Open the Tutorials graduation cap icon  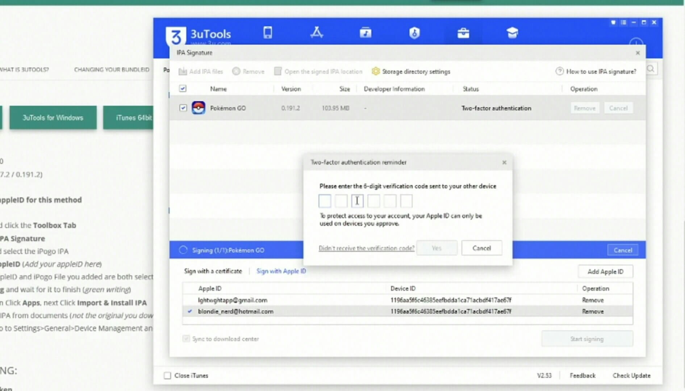tap(512, 33)
